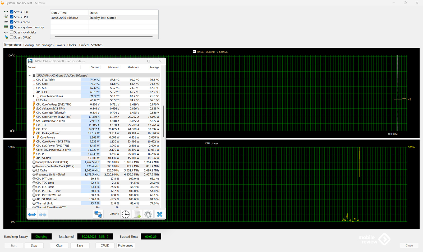Toggle the Stress FPU checkbox
423x252 pixels.
[12, 17]
